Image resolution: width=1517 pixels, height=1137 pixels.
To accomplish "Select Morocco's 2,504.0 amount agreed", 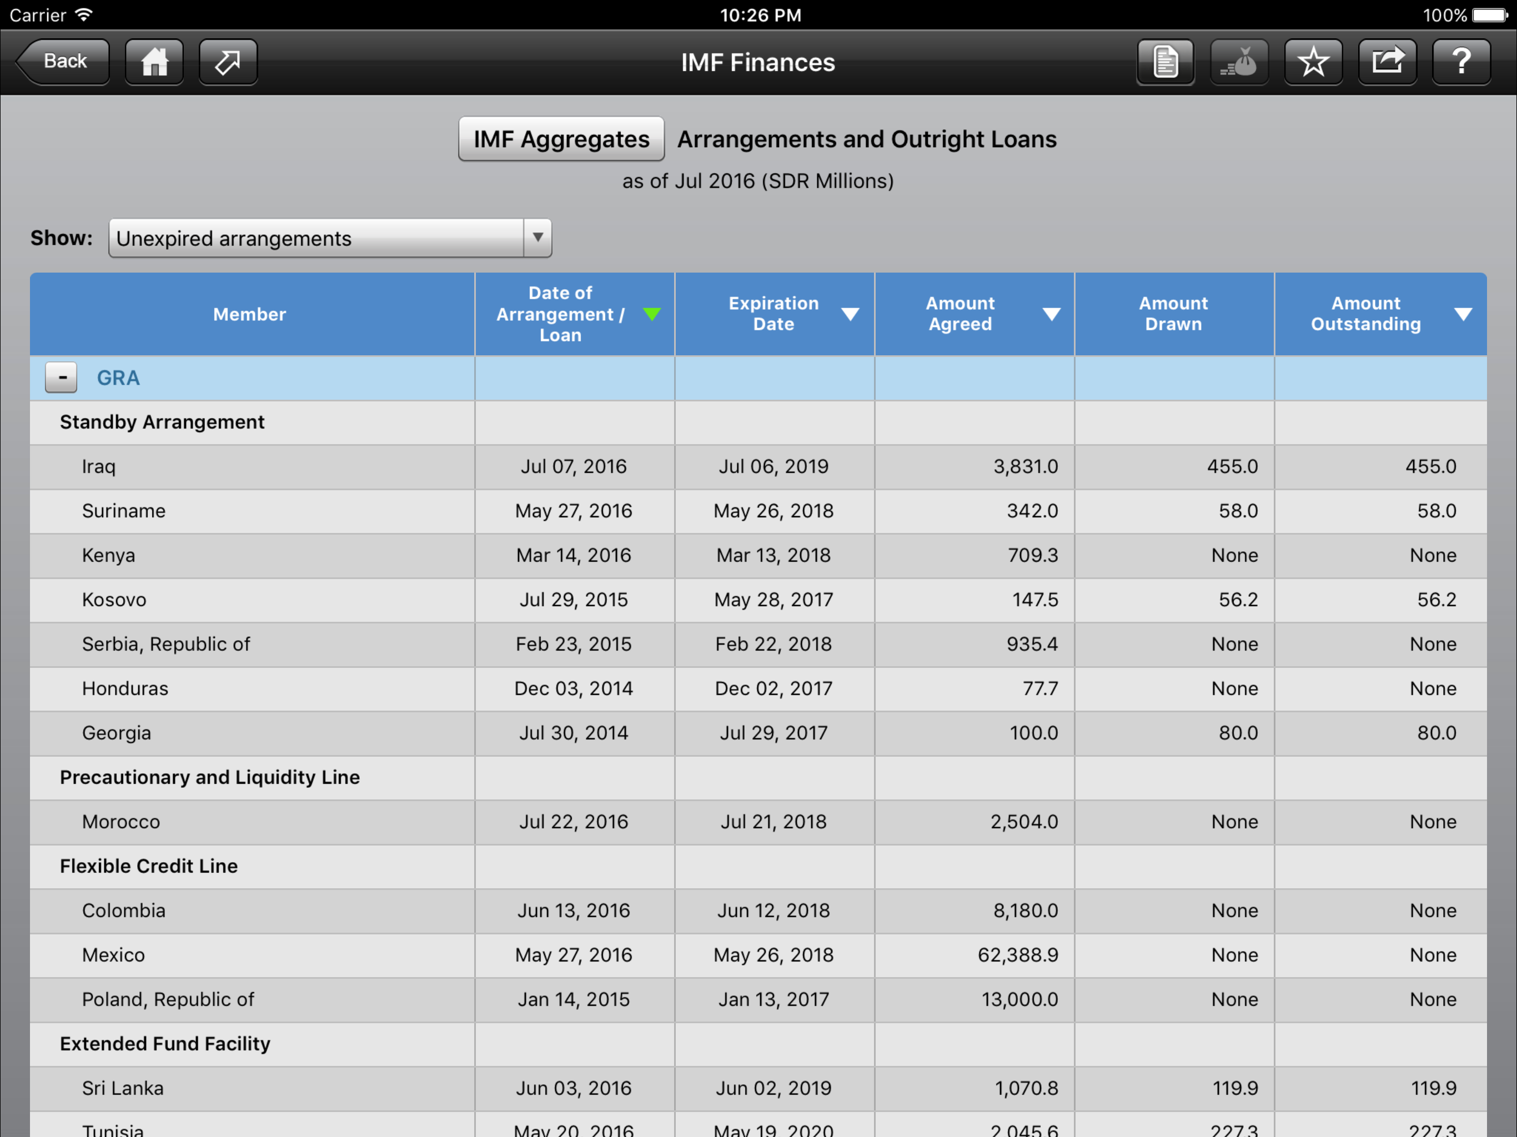I will (x=1024, y=822).
